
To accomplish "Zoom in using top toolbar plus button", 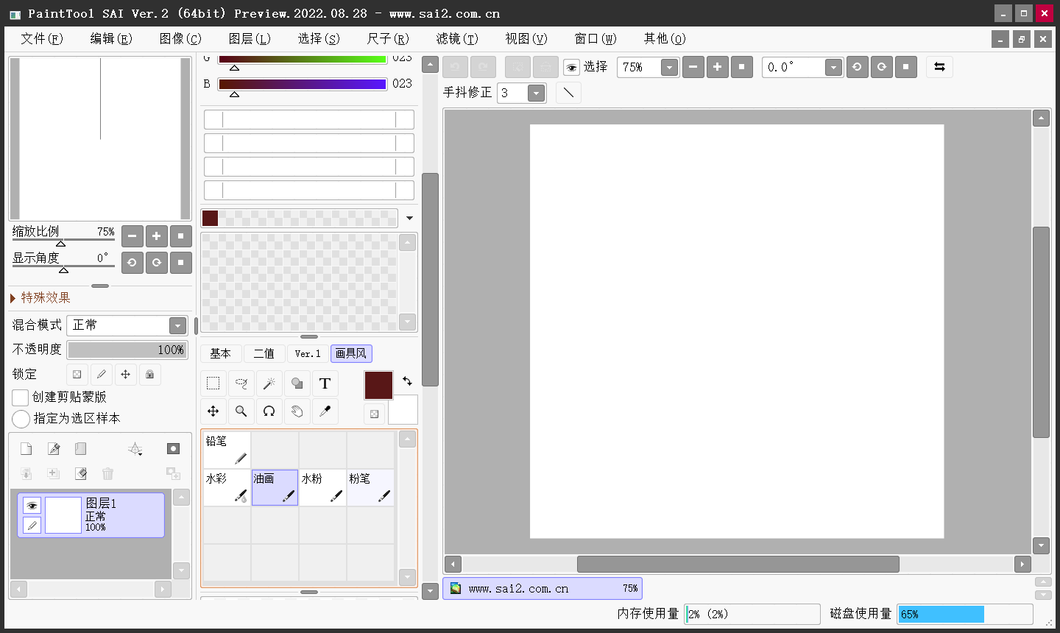I will coord(717,67).
